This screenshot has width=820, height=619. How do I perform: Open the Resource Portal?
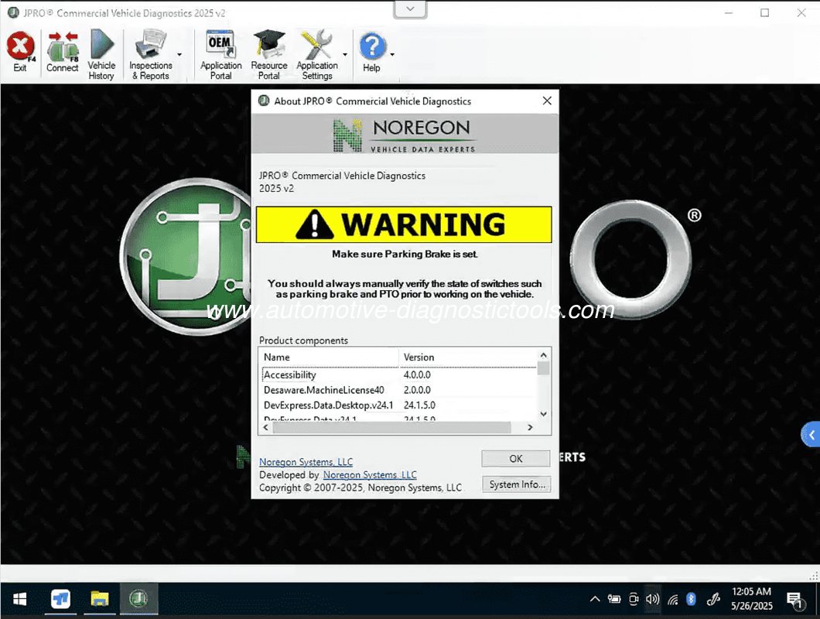click(x=268, y=54)
